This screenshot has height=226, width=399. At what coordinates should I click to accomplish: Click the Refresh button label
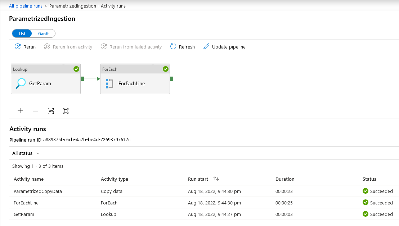pyautogui.click(x=187, y=47)
